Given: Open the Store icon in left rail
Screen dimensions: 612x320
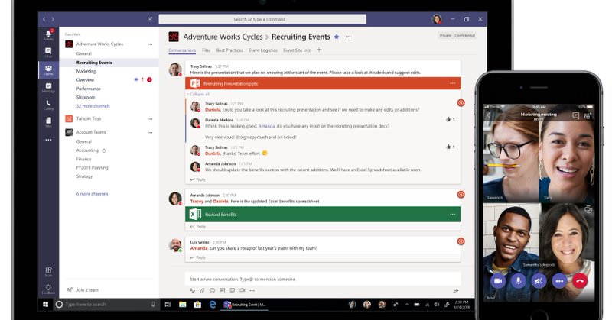Looking at the screenshot, I should tap(48, 271).
